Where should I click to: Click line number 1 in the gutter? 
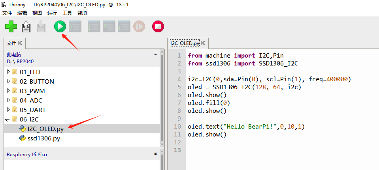click(179, 56)
